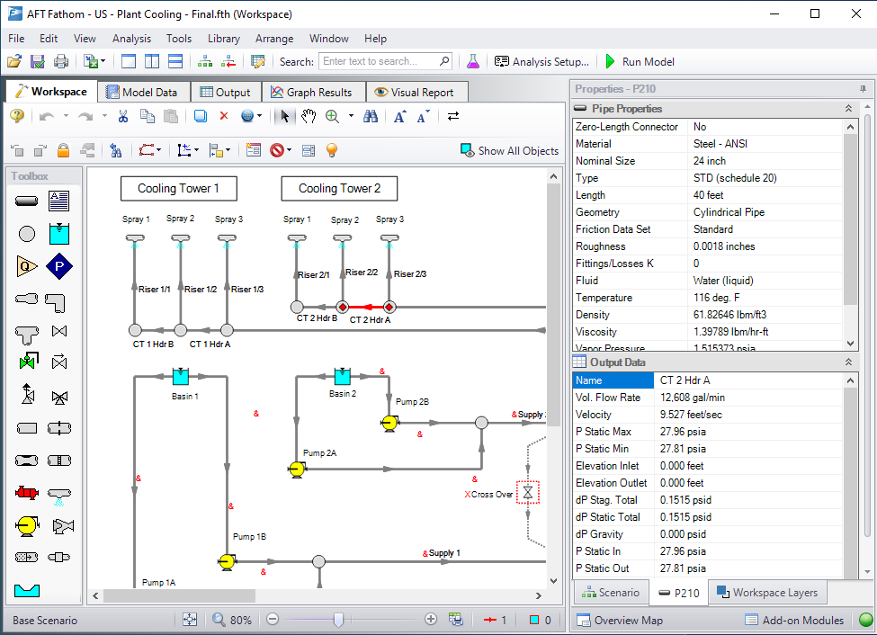877x635 pixels.
Task: Open Analysis Setup
Action: point(541,62)
